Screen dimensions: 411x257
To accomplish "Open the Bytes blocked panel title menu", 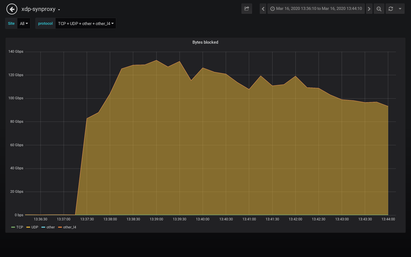I will [205, 42].
